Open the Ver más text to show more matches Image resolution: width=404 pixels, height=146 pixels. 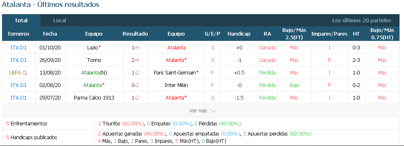(198, 111)
